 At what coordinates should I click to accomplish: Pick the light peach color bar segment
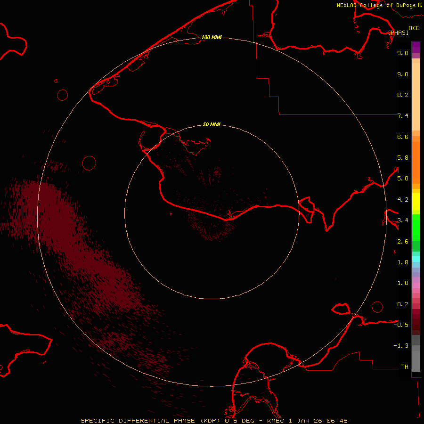416,97
